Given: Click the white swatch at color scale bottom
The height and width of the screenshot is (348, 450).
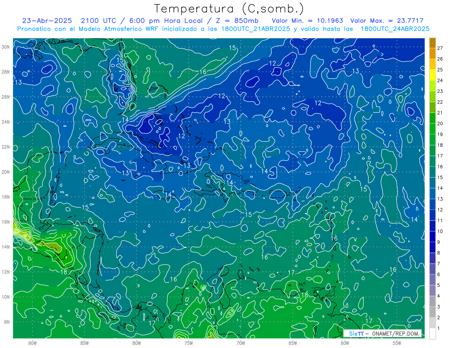Looking at the screenshot, I should tap(432, 334).
